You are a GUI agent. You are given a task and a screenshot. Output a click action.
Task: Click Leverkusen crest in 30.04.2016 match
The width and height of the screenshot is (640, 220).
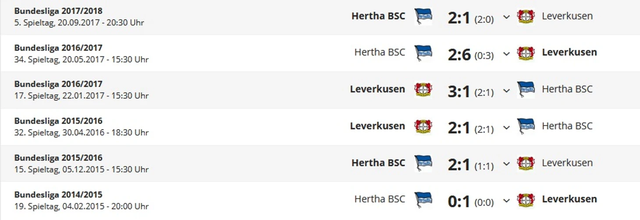pyautogui.click(x=423, y=126)
